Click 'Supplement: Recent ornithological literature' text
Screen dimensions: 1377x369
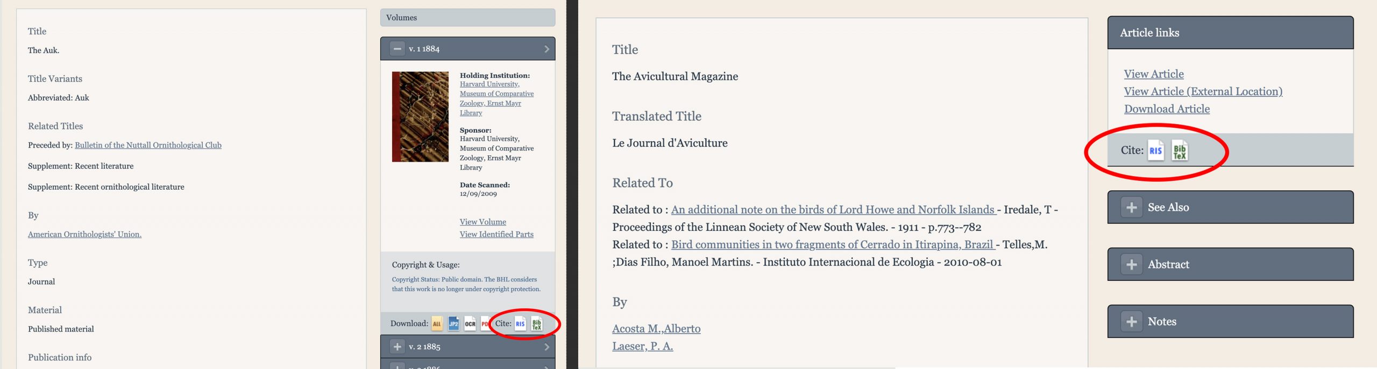point(106,187)
